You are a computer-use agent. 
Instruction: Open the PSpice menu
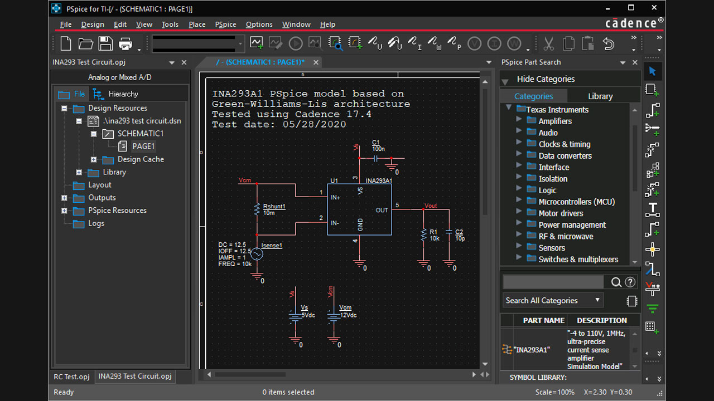pyautogui.click(x=226, y=25)
